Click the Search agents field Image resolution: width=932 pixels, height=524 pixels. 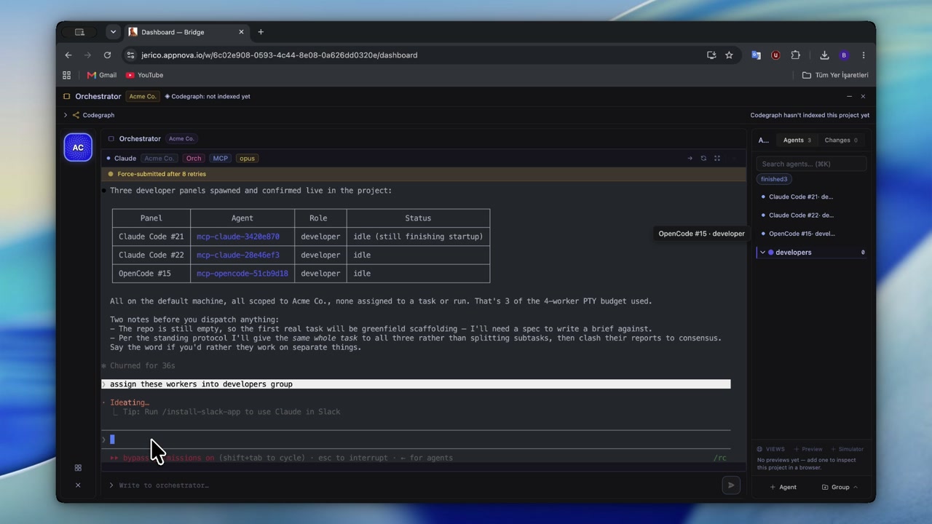tap(811, 164)
